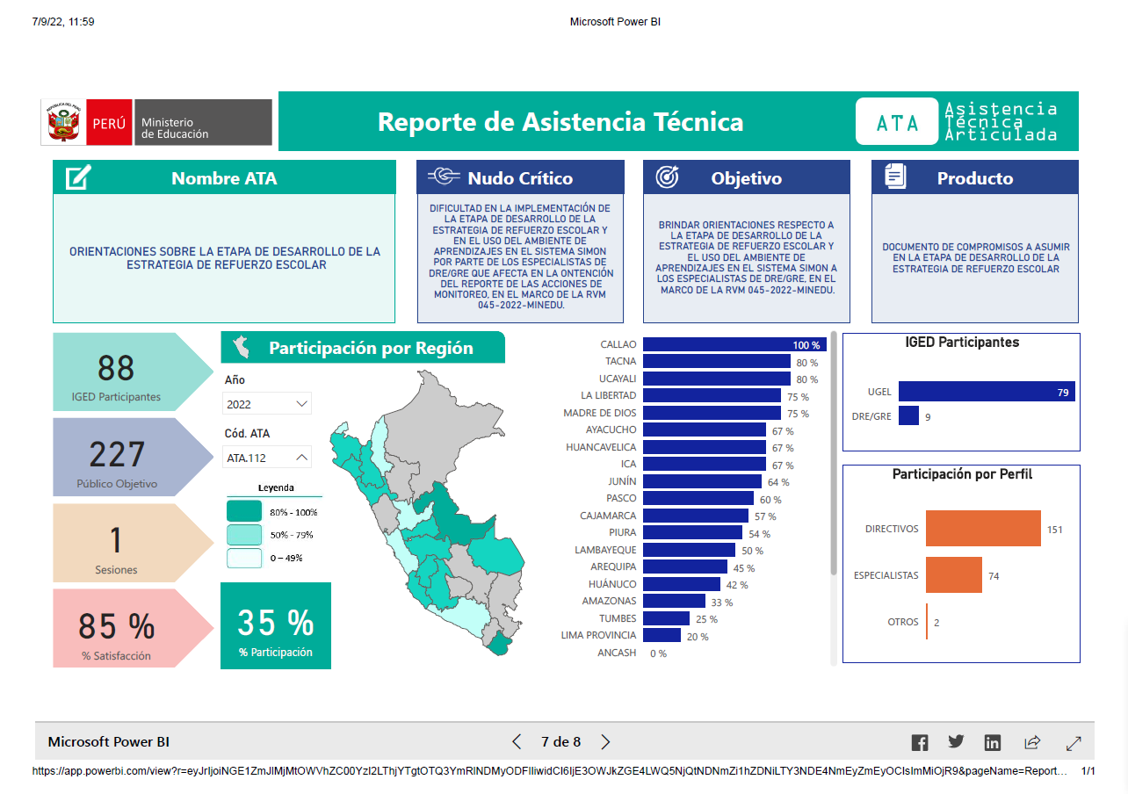
Task: Select the ESPECIALISTAS orange bar
Action: pyautogui.click(x=954, y=575)
